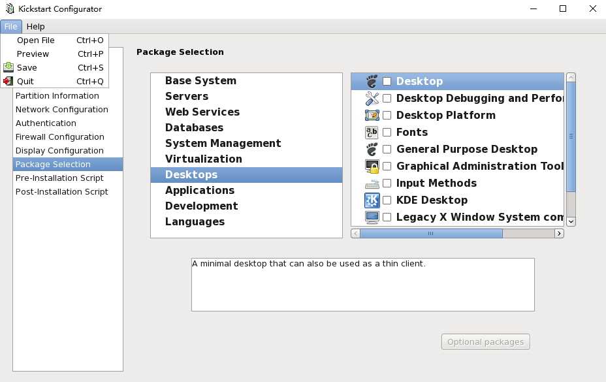The width and height of the screenshot is (606, 382).
Task: Click the horizontal scrollbar right arrow
Action: tap(559, 234)
